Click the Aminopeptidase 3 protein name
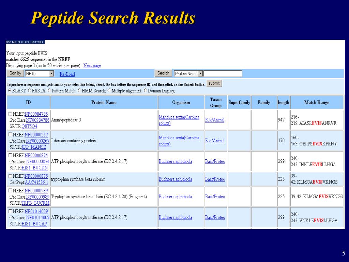The height and width of the screenshot is (262, 349). (x=66, y=120)
